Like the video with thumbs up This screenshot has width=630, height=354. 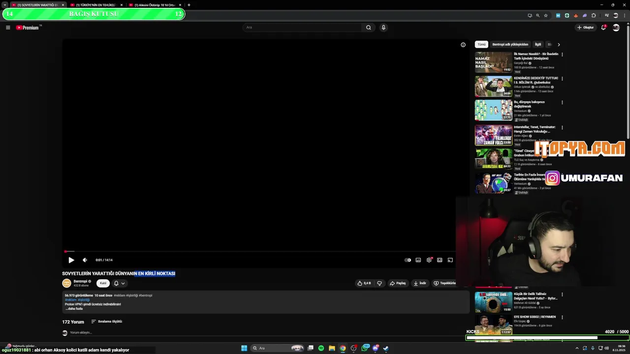click(364, 283)
